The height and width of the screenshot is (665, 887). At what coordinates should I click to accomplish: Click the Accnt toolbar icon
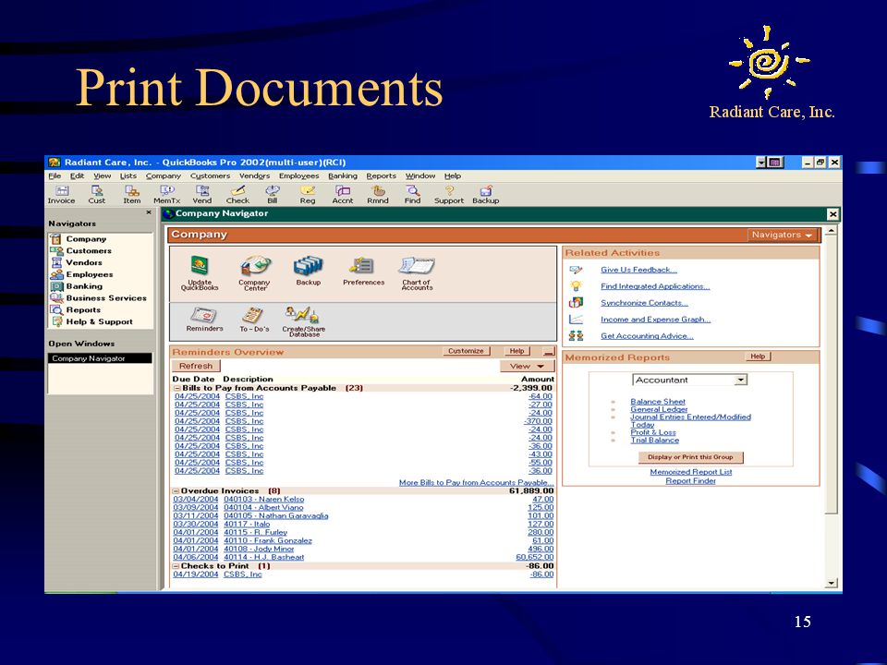[x=343, y=195]
